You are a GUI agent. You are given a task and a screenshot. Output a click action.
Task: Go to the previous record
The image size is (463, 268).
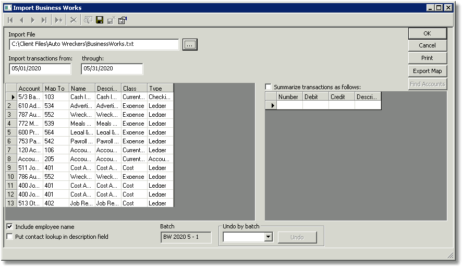[21, 20]
